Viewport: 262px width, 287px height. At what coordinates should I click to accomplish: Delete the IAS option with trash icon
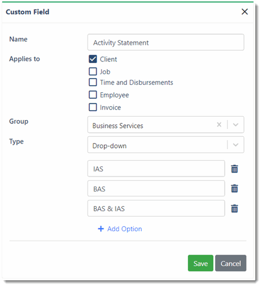pos(234,169)
